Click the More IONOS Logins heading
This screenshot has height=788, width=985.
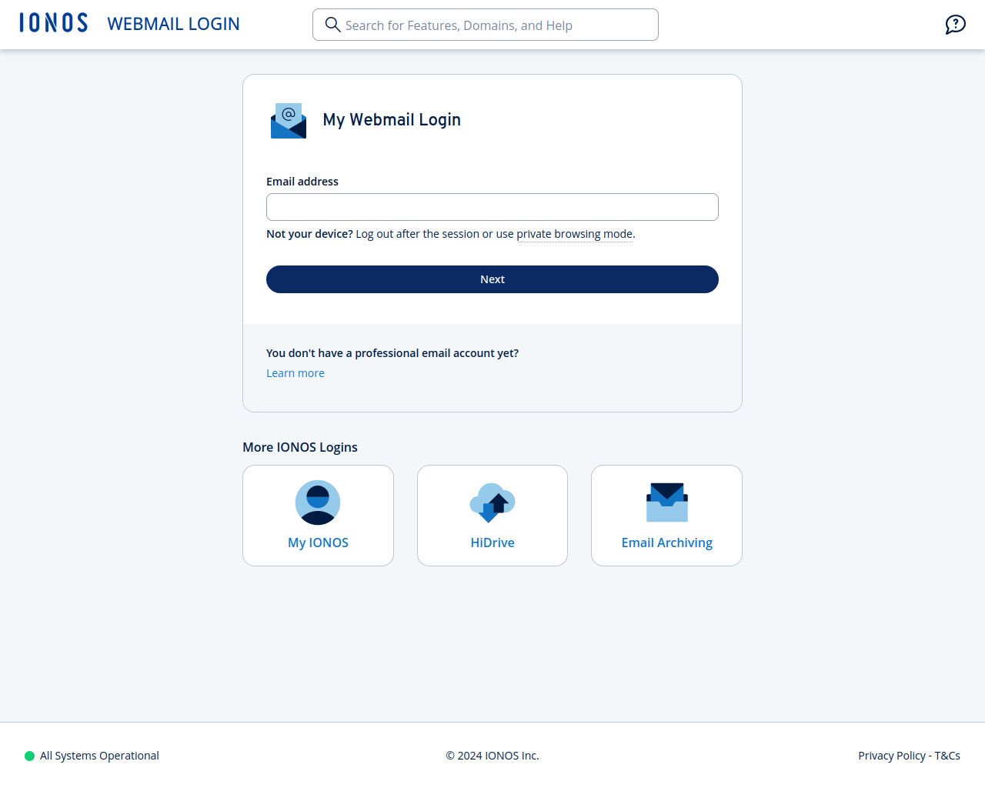pyautogui.click(x=300, y=447)
